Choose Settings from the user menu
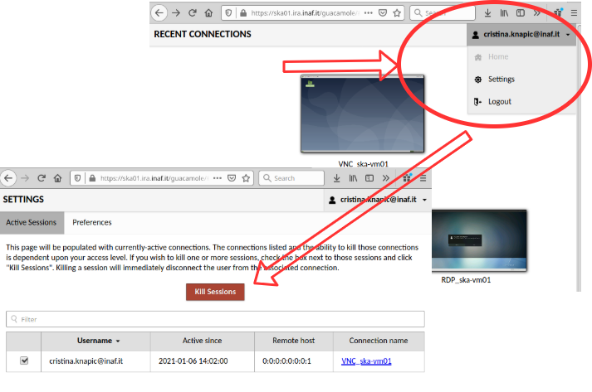Image resolution: width=592 pixels, height=392 pixels. [x=501, y=80]
